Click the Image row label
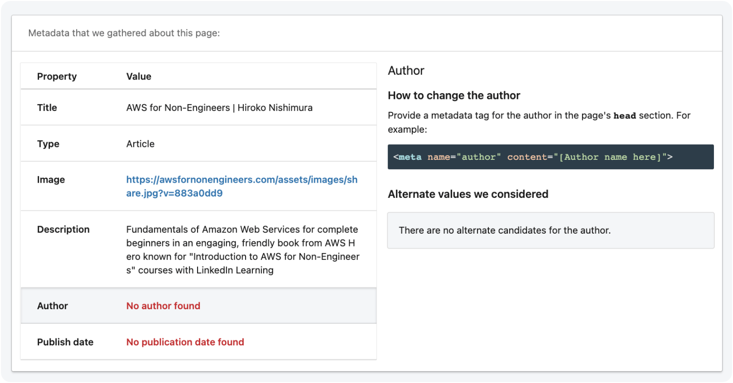Image resolution: width=733 pixels, height=383 pixels. point(51,180)
